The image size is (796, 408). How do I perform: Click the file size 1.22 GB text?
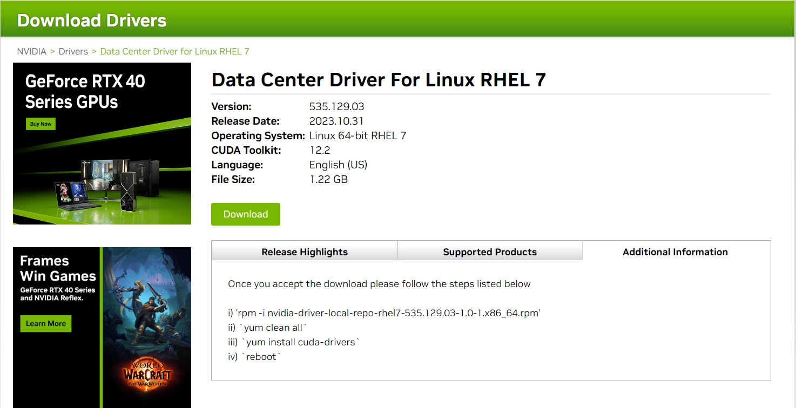click(x=328, y=179)
